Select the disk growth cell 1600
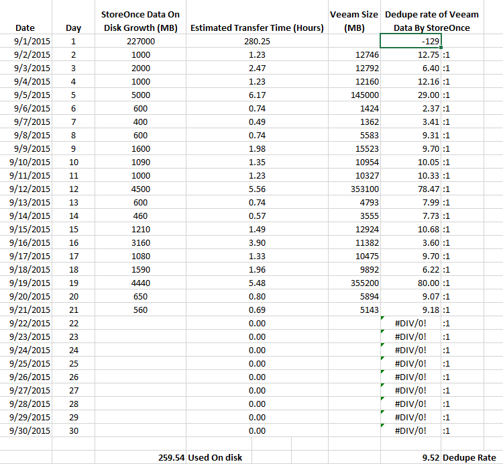 pyautogui.click(x=141, y=148)
